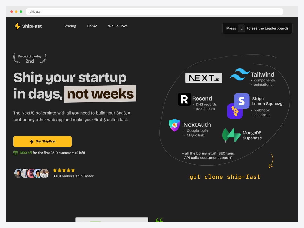The width and height of the screenshot is (304, 228).
Task: Click the green quotation mark icon
Action: tap(159, 220)
